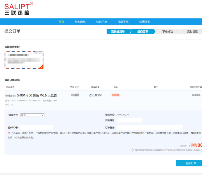
Task: Click the 咨询客服 customer service link
Action: (196, 95)
